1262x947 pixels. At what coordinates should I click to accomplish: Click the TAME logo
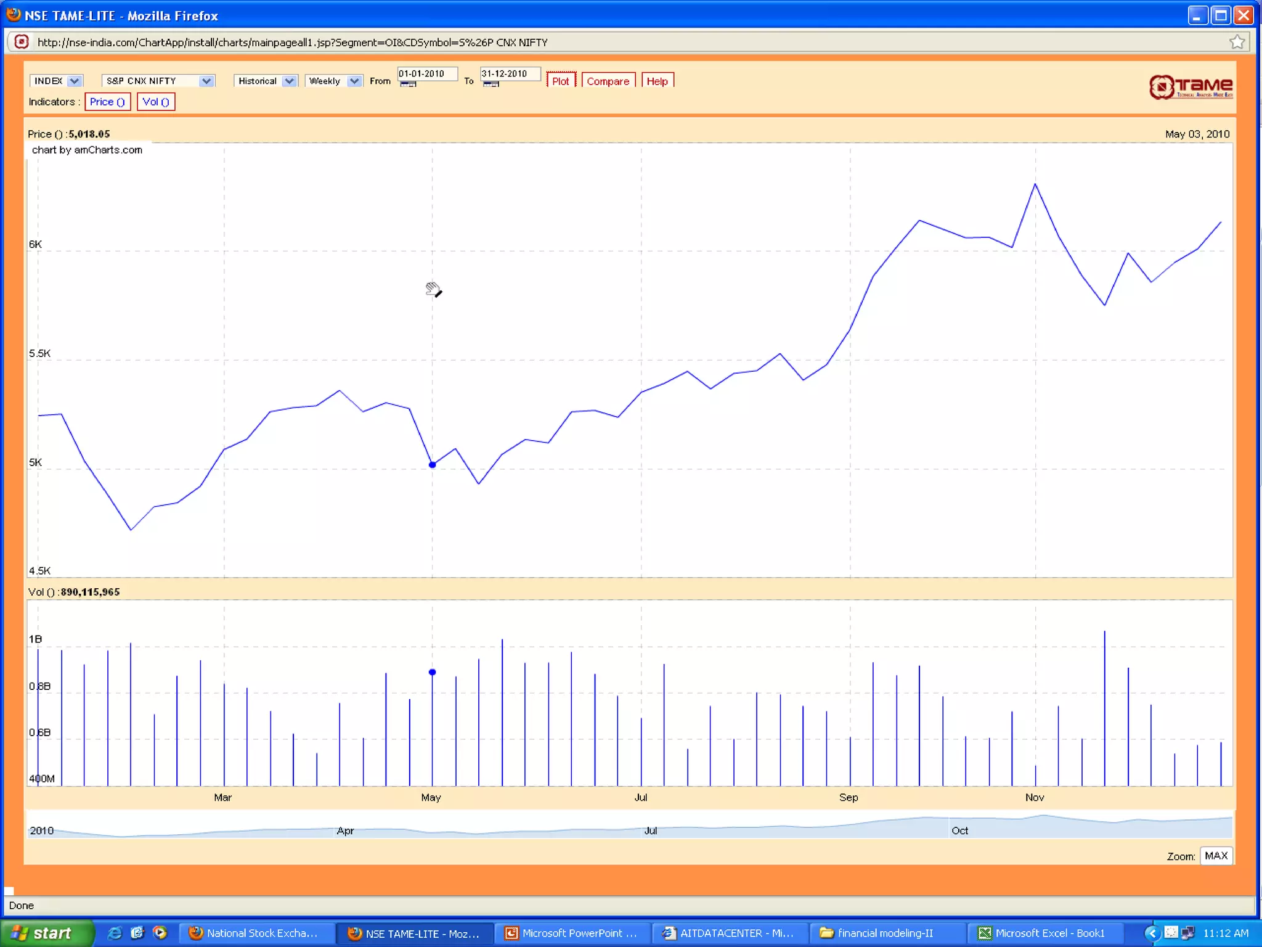coord(1191,87)
